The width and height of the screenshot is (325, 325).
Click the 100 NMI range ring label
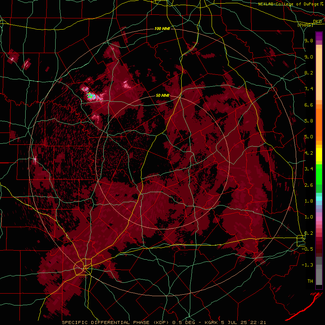pyautogui.click(x=162, y=29)
